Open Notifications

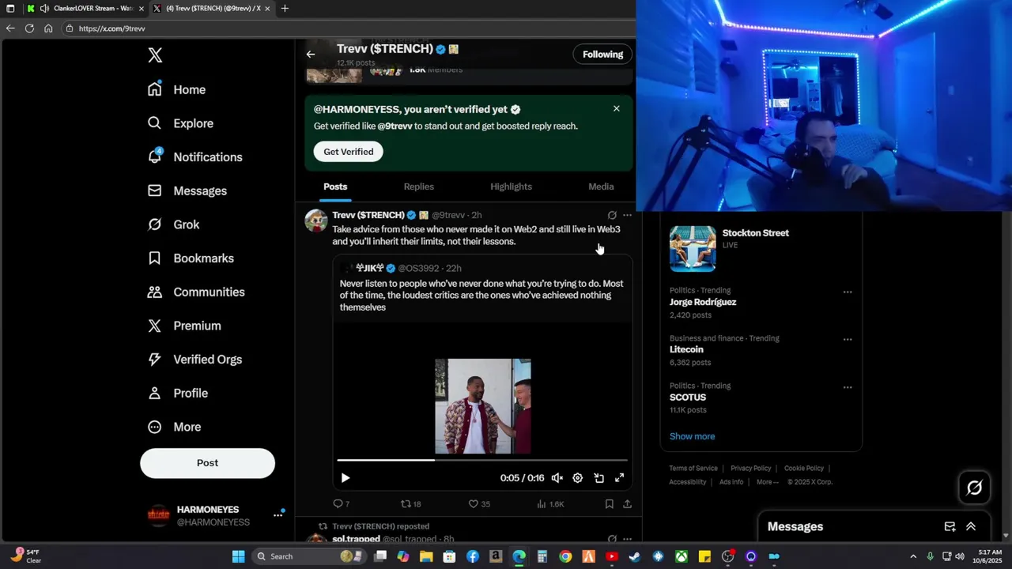pos(194,157)
